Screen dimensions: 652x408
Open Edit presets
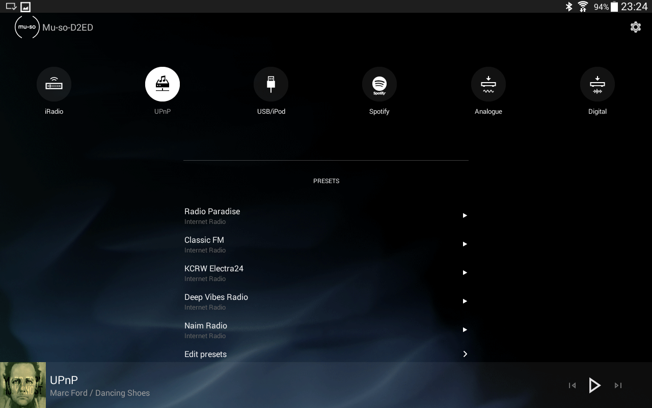pos(205,354)
